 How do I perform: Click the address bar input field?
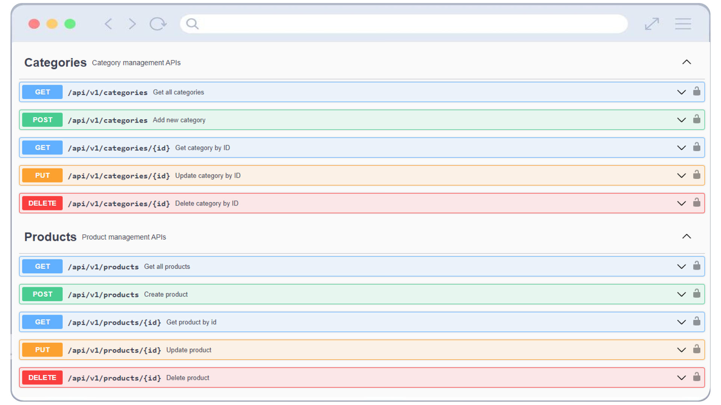pyautogui.click(x=404, y=24)
